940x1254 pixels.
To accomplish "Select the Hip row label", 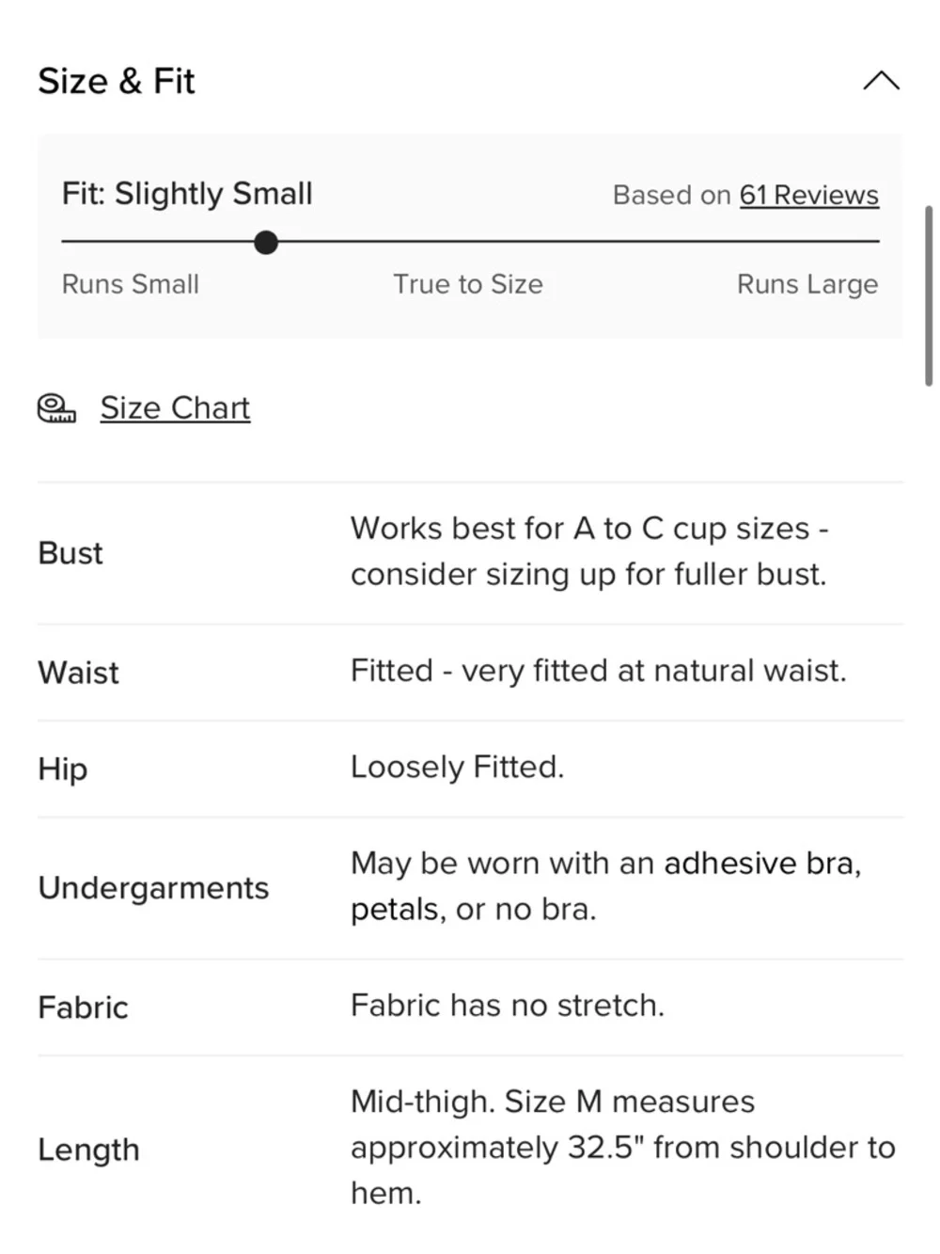I will [63, 769].
